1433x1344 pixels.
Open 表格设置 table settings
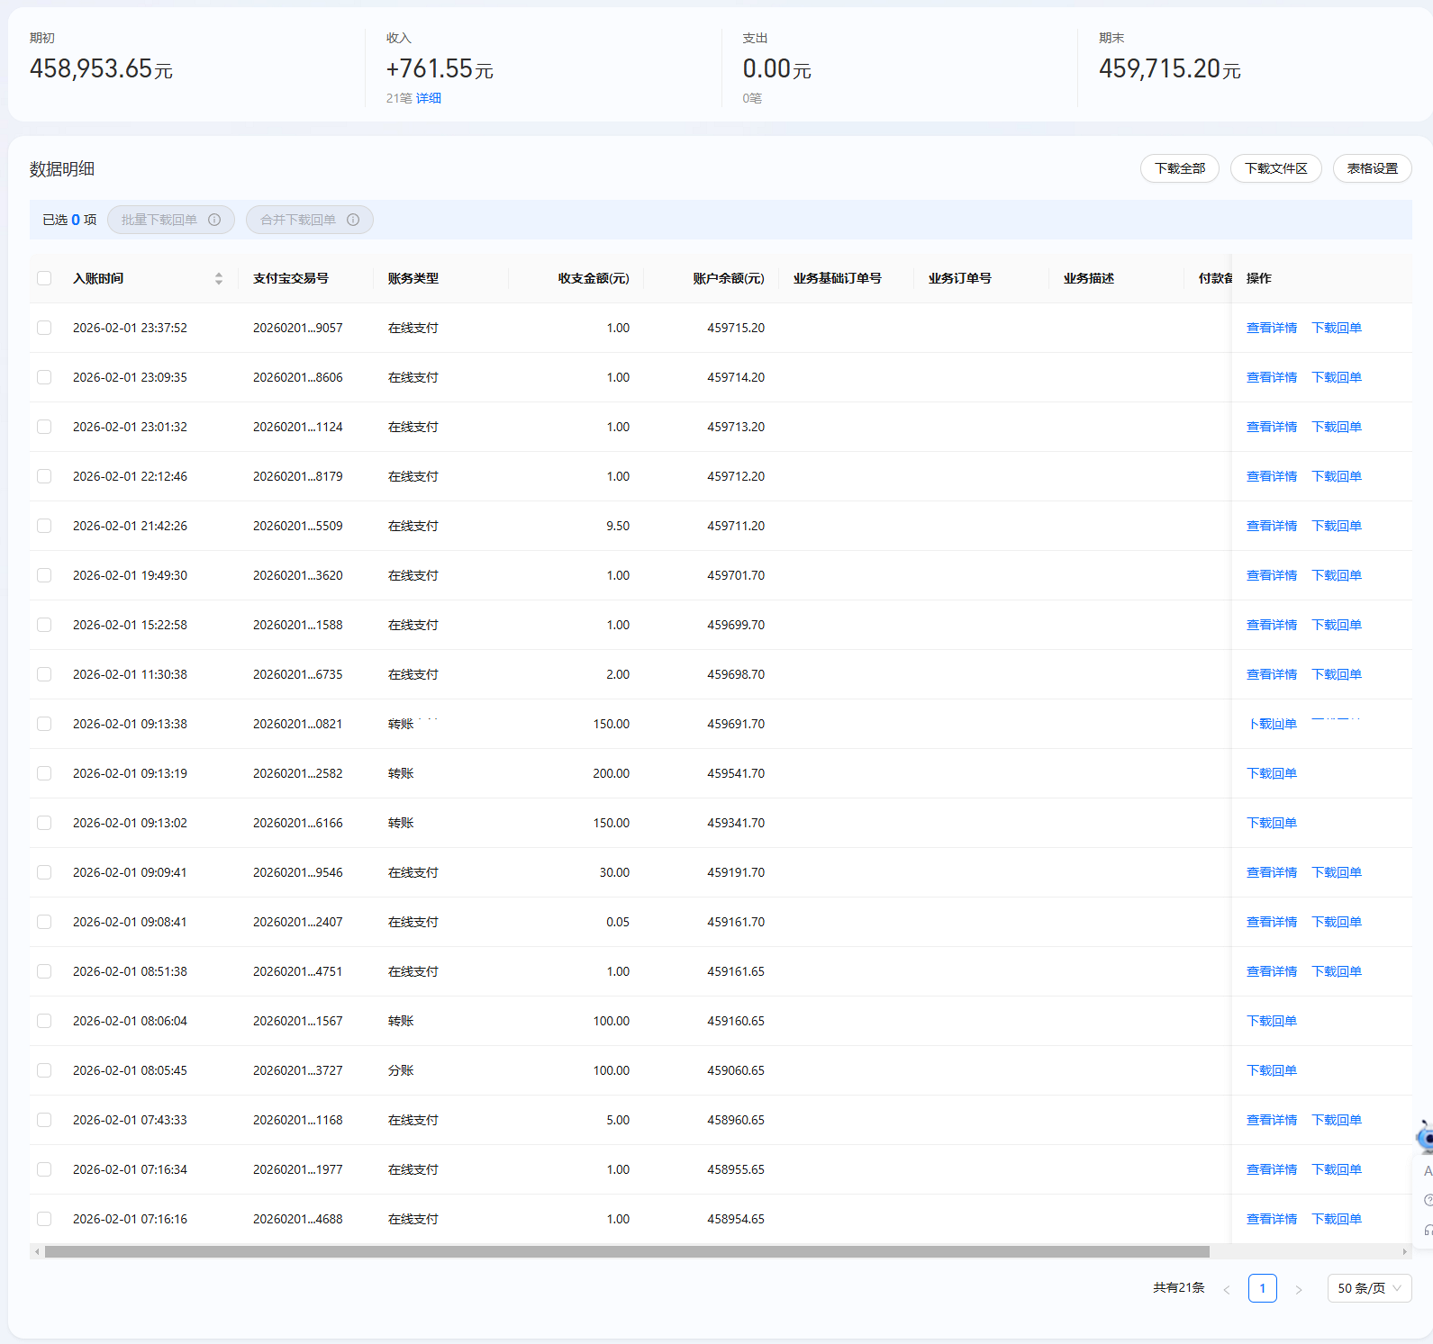click(x=1372, y=168)
